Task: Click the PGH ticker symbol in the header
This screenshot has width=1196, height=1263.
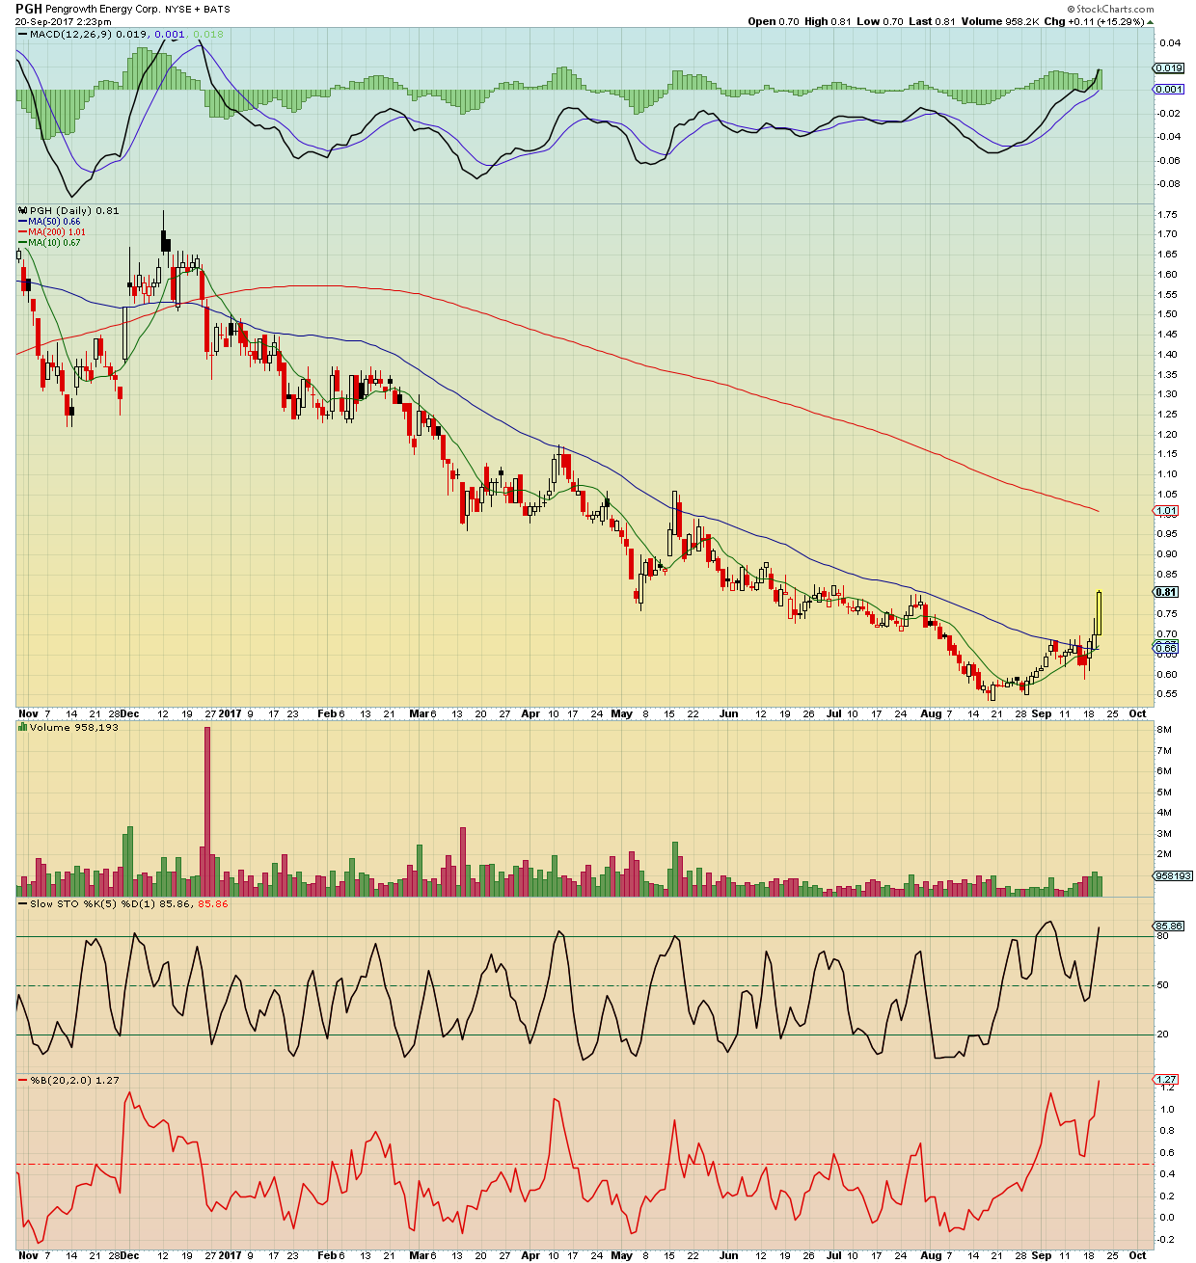Action: (28, 10)
